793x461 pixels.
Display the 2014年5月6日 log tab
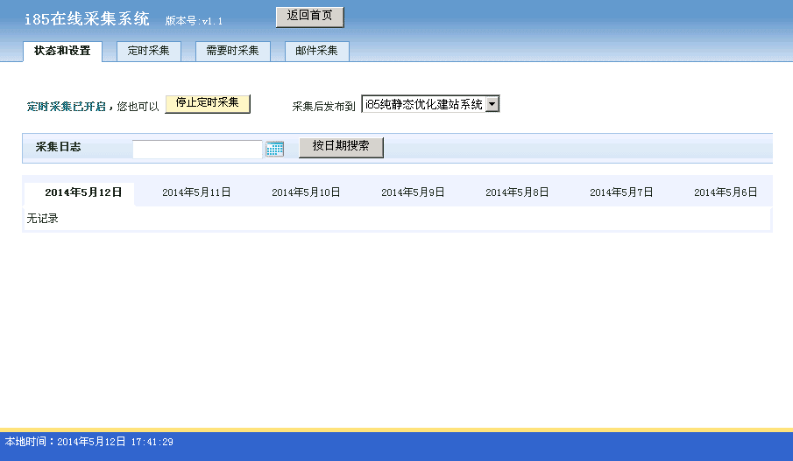(726, 192)
